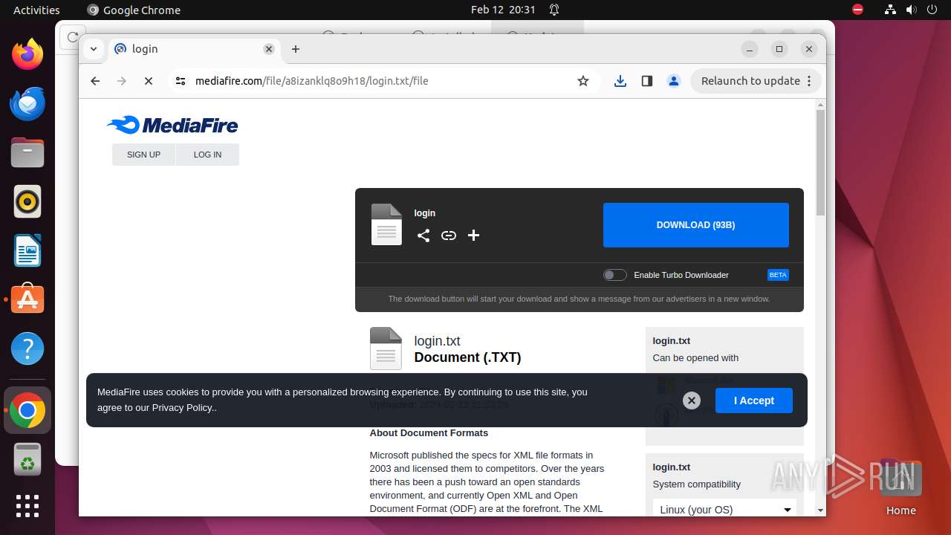Open Rhythmbox from the dock
This screenshot has height=535, width=951.
27,201
